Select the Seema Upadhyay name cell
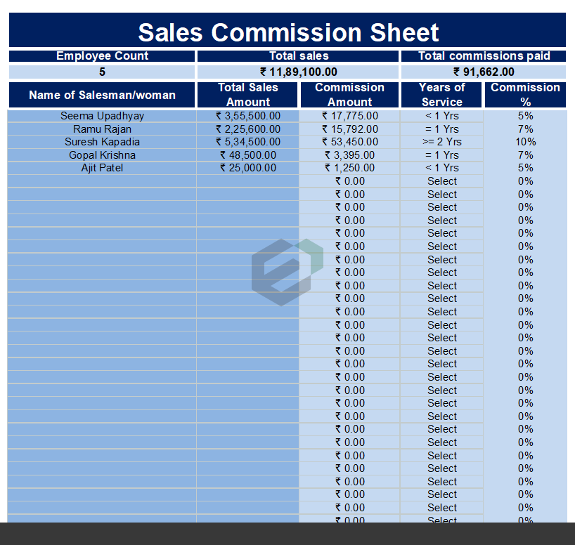Viewport: 575px width, 545px height. pyautogui.click(x=102, y=116)
